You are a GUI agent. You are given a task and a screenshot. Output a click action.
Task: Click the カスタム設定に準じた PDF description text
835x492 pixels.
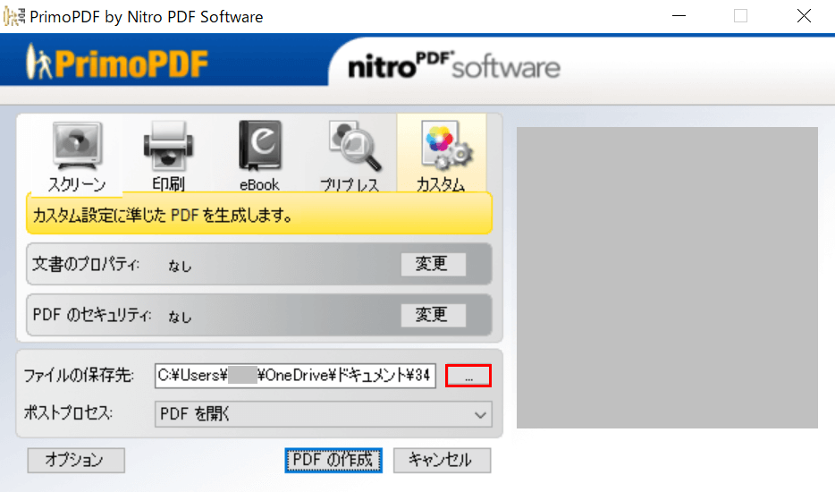coord(163,216)
